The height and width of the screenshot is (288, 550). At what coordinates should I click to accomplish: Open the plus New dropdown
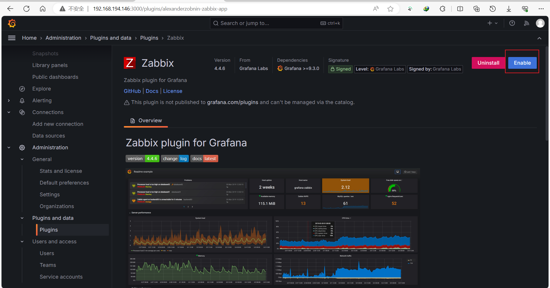492,23
